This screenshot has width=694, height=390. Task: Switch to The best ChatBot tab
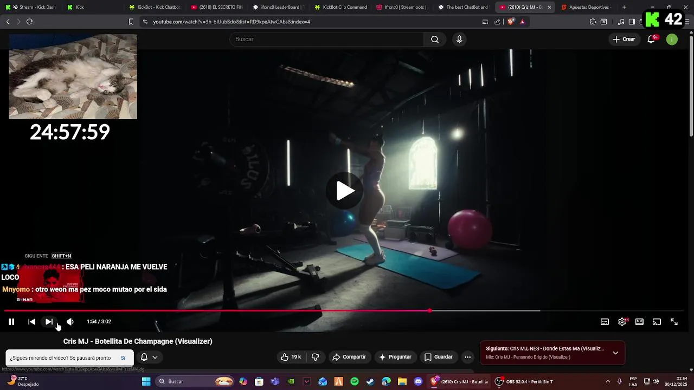(x=464, y=7)
